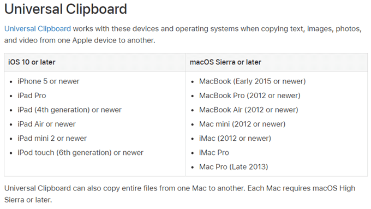Click the iPad mini 2 or newer entry
This screenshot has width=371, height=209.
click(52, 138)
